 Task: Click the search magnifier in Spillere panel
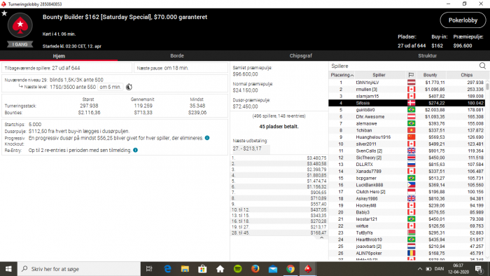pyautogui.click(x=482, y=66)
